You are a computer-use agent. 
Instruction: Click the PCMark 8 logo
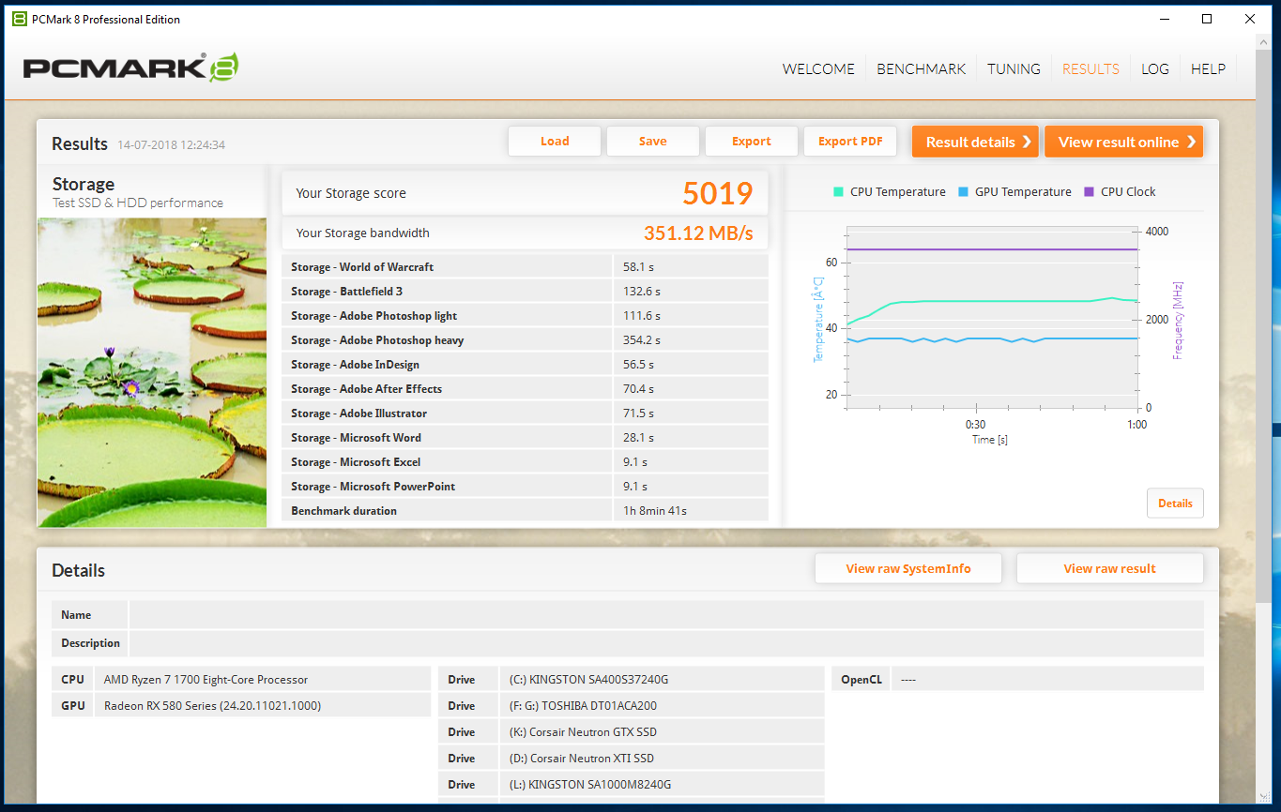coord(130,68)
